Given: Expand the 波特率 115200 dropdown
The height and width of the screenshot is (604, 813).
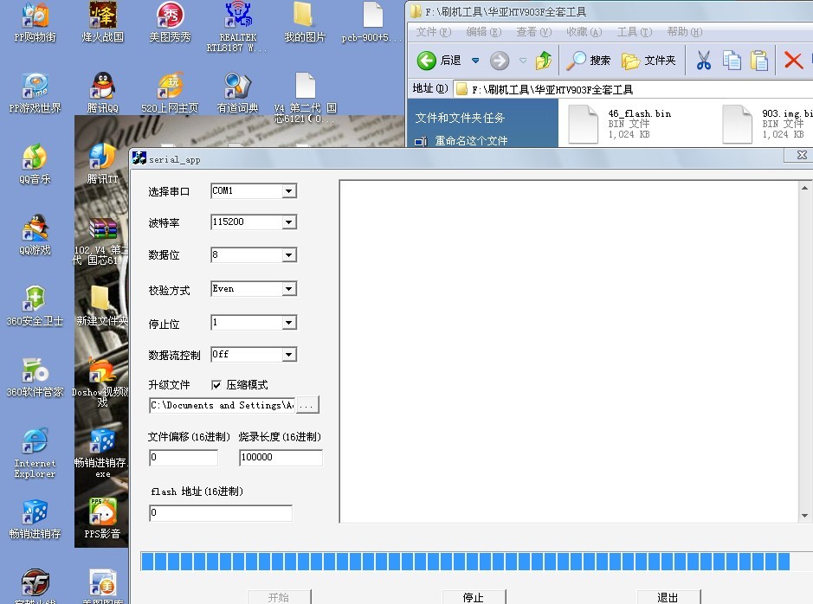Looking at the screenshot, I should pyautogui.click(x=291, y=222).
